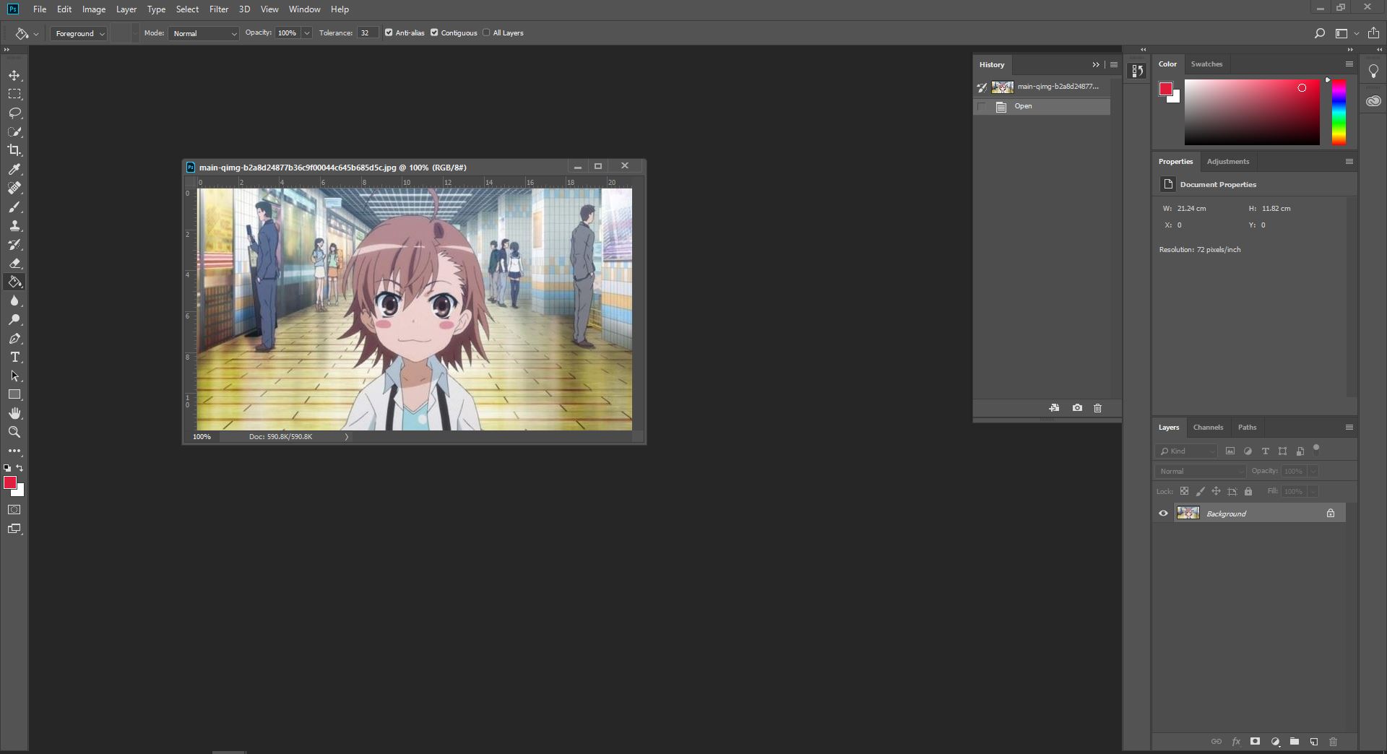Select the Path Selection tool

pyautogui.click(x=14, y=376)
